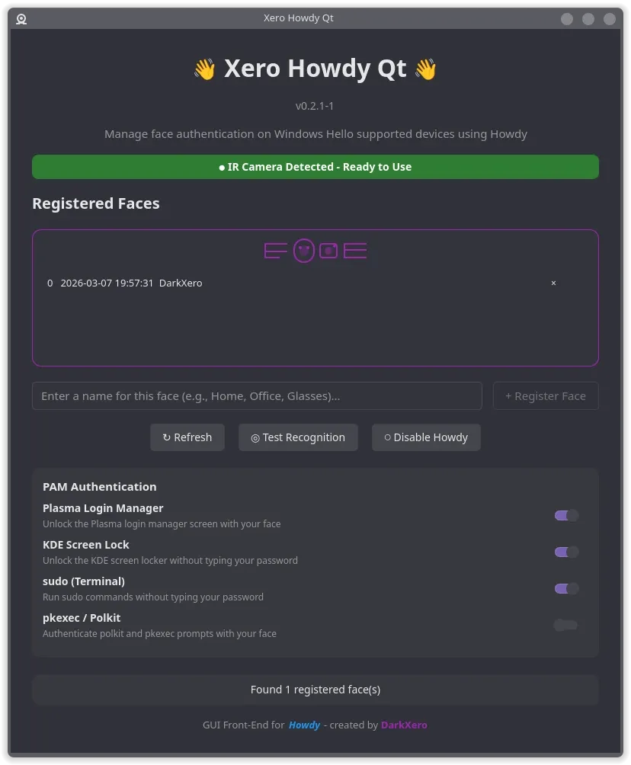Select the camera icon in the faces panel header
Viewport: 631px width, 765px height.
tap(328, 250)
